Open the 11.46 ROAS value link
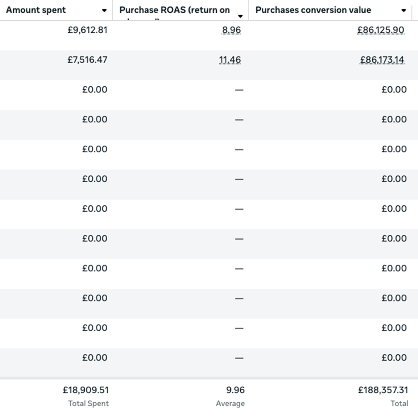 coord(230,60)
